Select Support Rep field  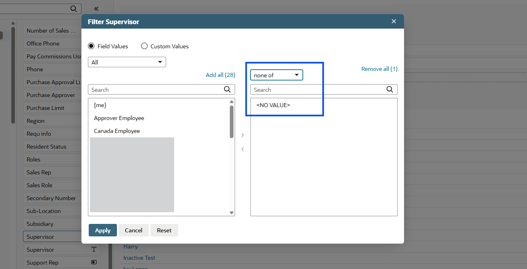point(62,263)
